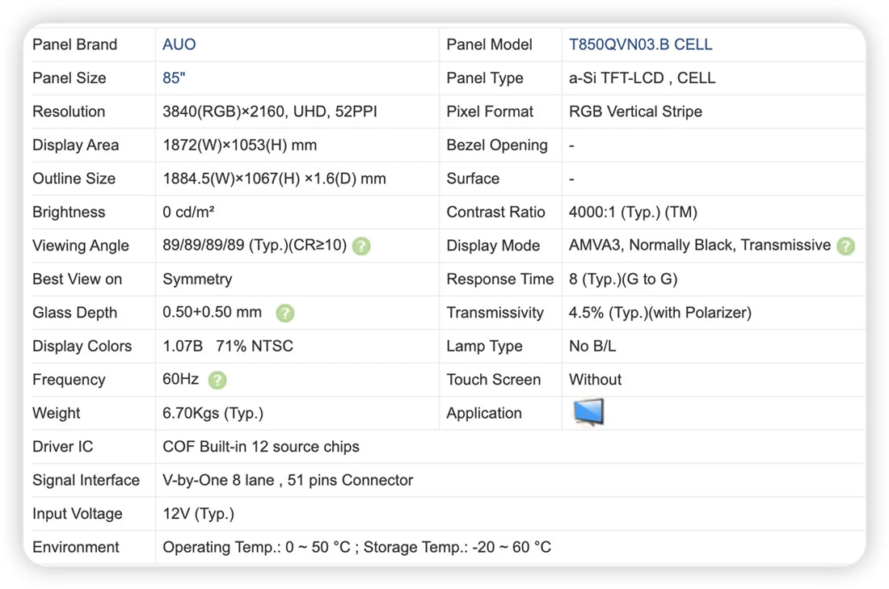Click the Panel Type a-Si TFT-LCD value

pos(642,78)
